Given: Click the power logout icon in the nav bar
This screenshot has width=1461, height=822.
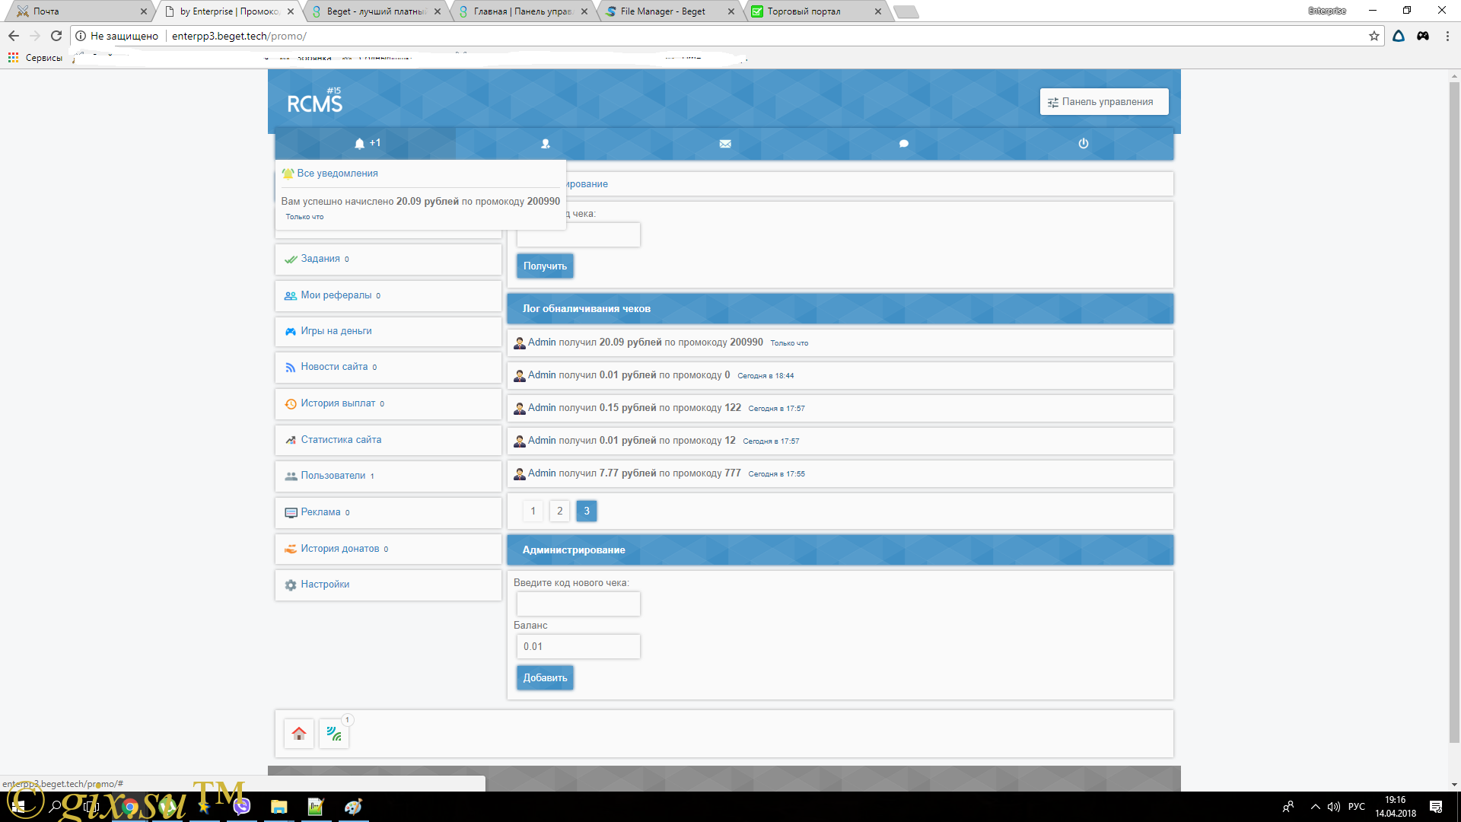Looking at the screenshot, I should (x=1084, y=143).
